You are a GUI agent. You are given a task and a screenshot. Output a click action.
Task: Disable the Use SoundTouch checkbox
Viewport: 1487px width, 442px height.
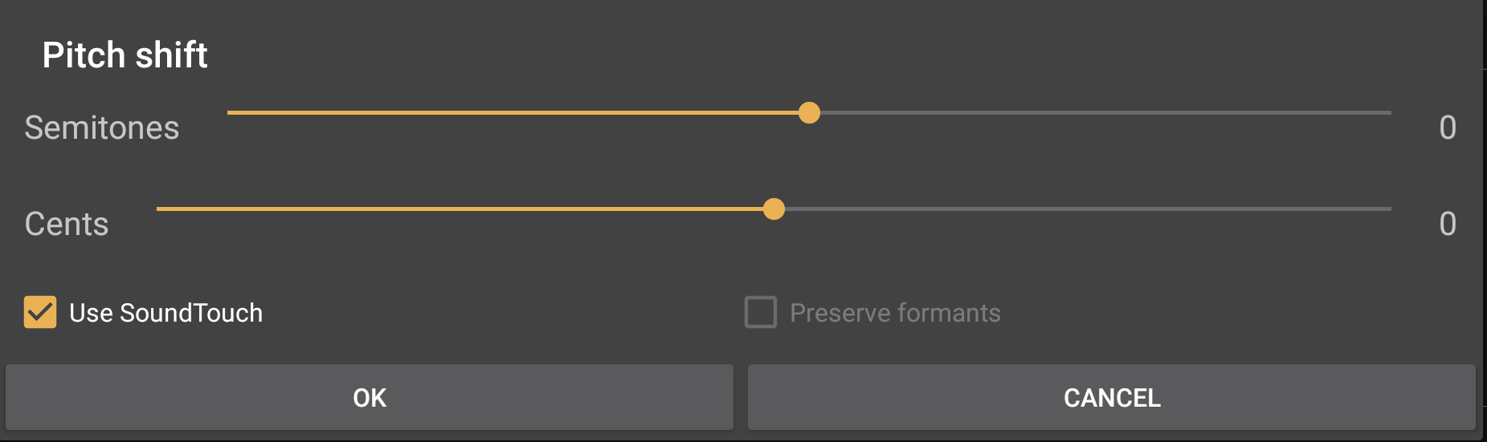[40, 313]
